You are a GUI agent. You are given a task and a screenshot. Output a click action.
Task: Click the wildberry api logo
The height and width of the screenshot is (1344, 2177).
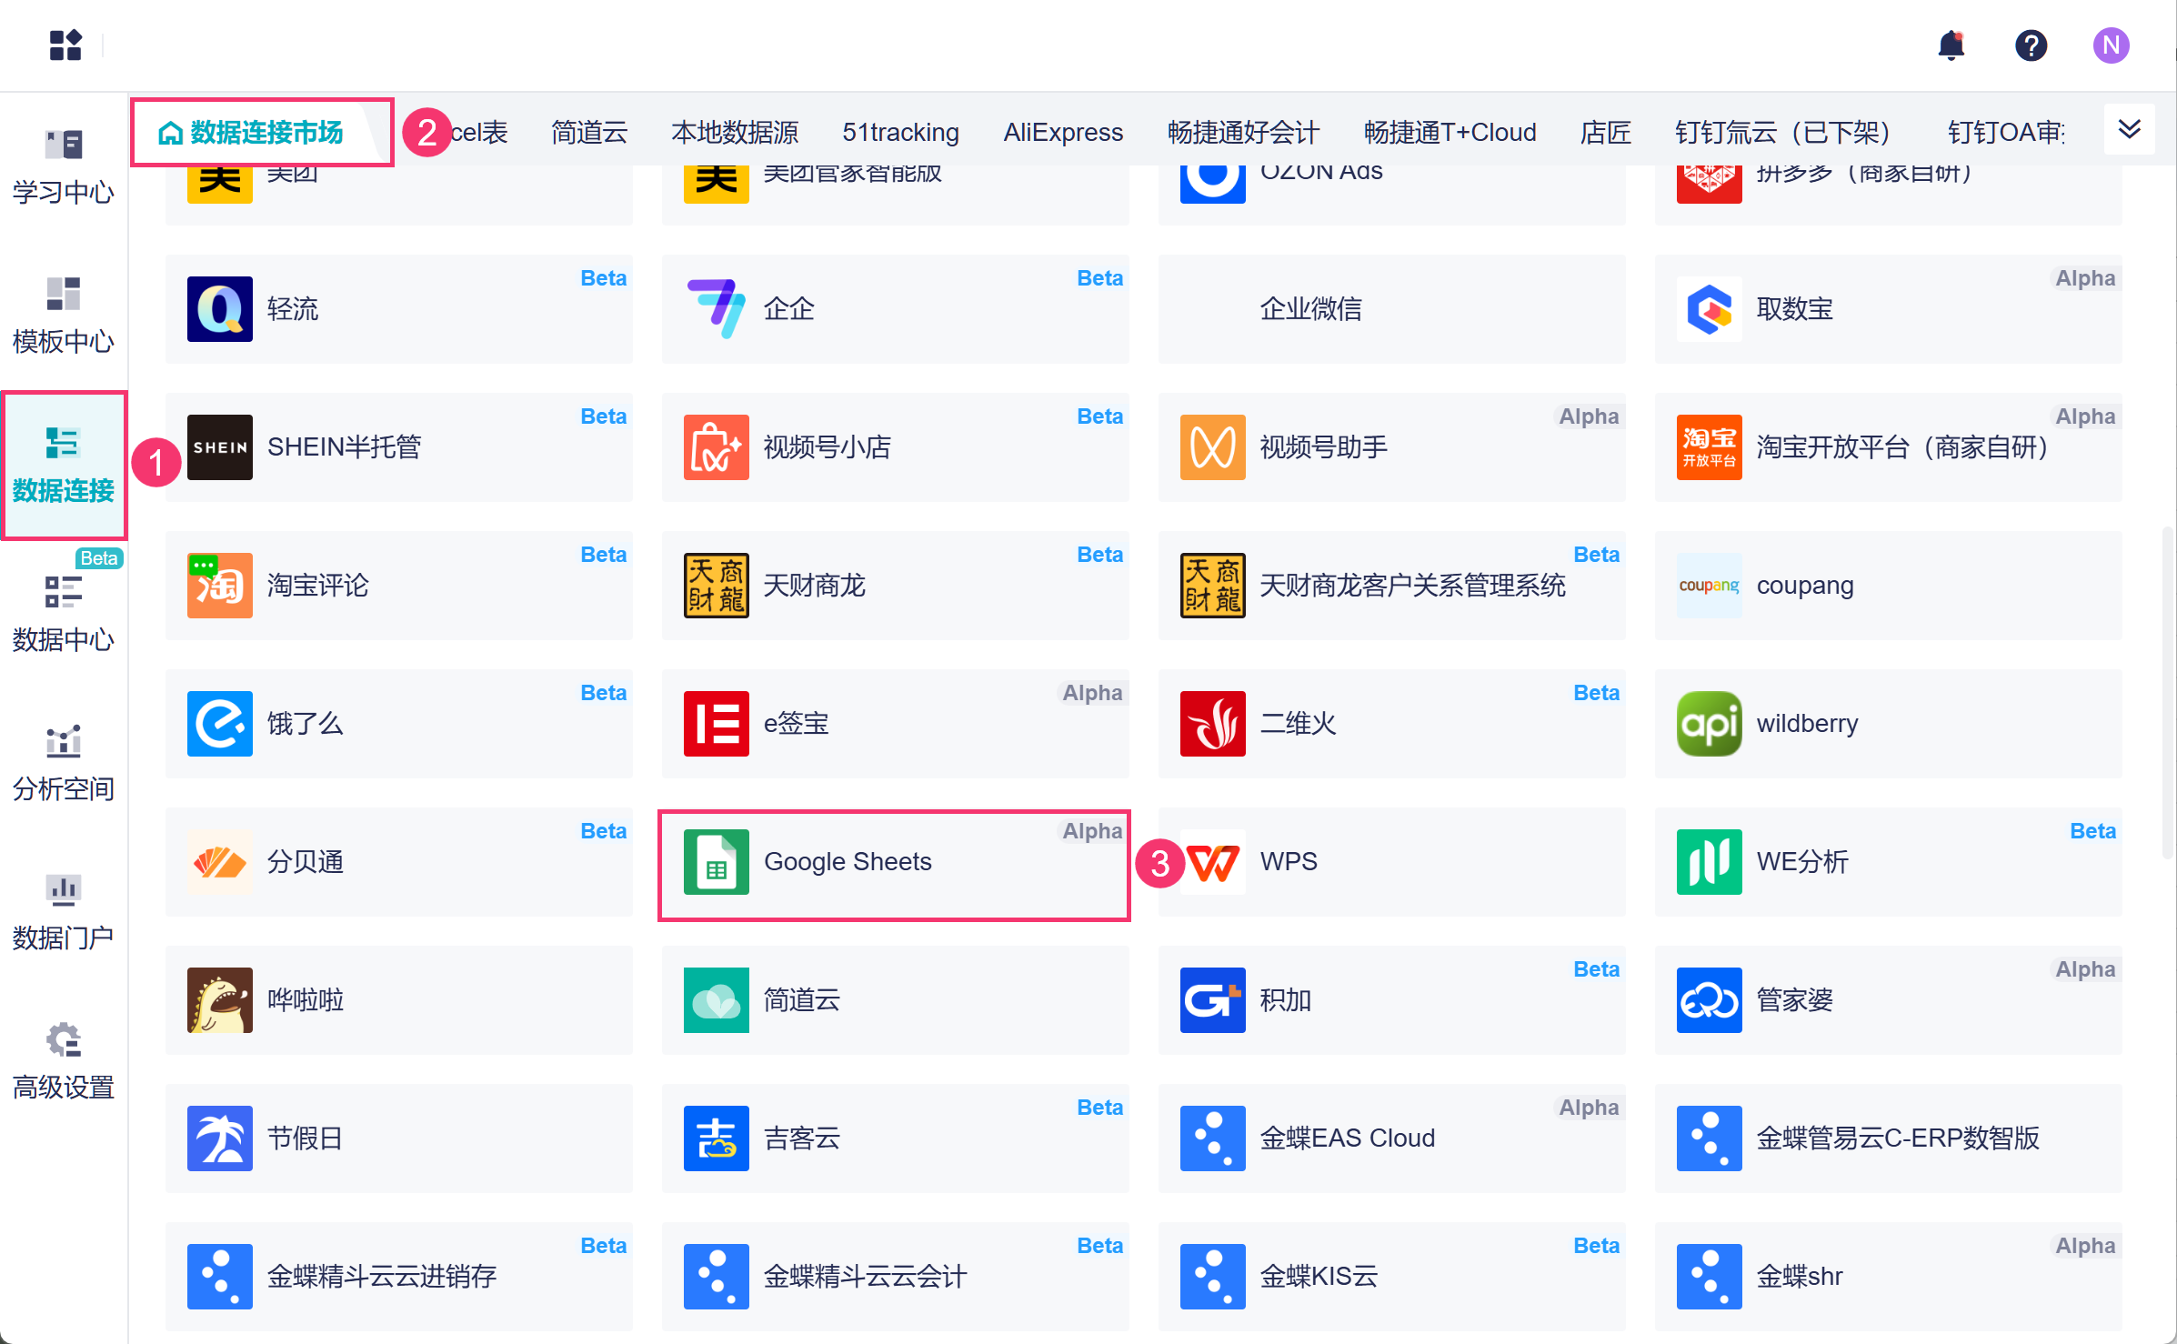coord(1709,724)
